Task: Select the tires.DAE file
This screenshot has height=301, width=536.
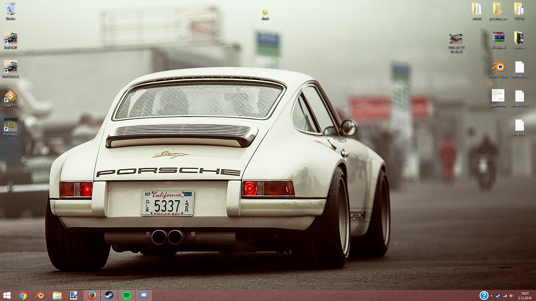Action: pos(520,127)
